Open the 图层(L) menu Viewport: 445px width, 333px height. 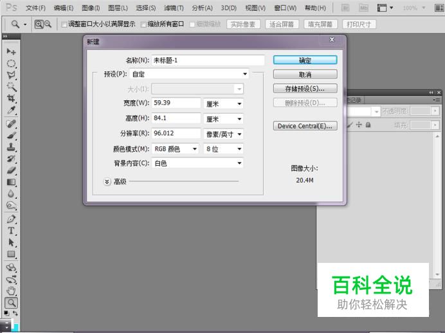coord(118,8)
